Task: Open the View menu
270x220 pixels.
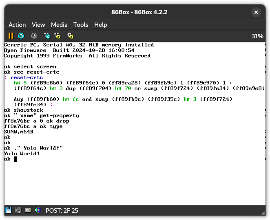Action: click(38, 25)
